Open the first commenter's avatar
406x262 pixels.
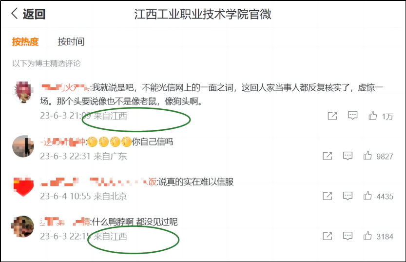23,92
